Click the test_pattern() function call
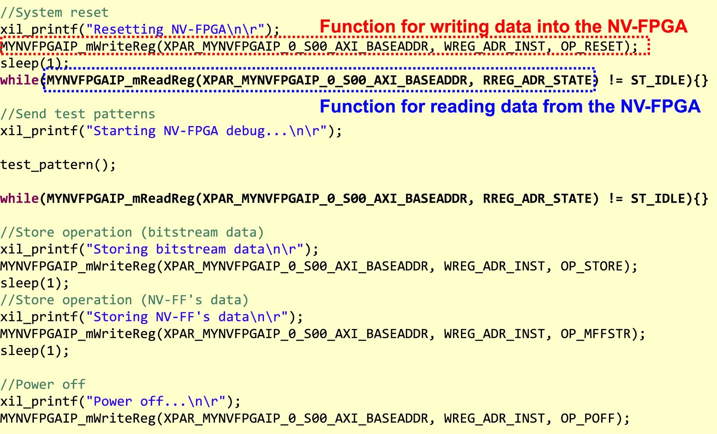The image size is (717, 434). coord(58,165)
